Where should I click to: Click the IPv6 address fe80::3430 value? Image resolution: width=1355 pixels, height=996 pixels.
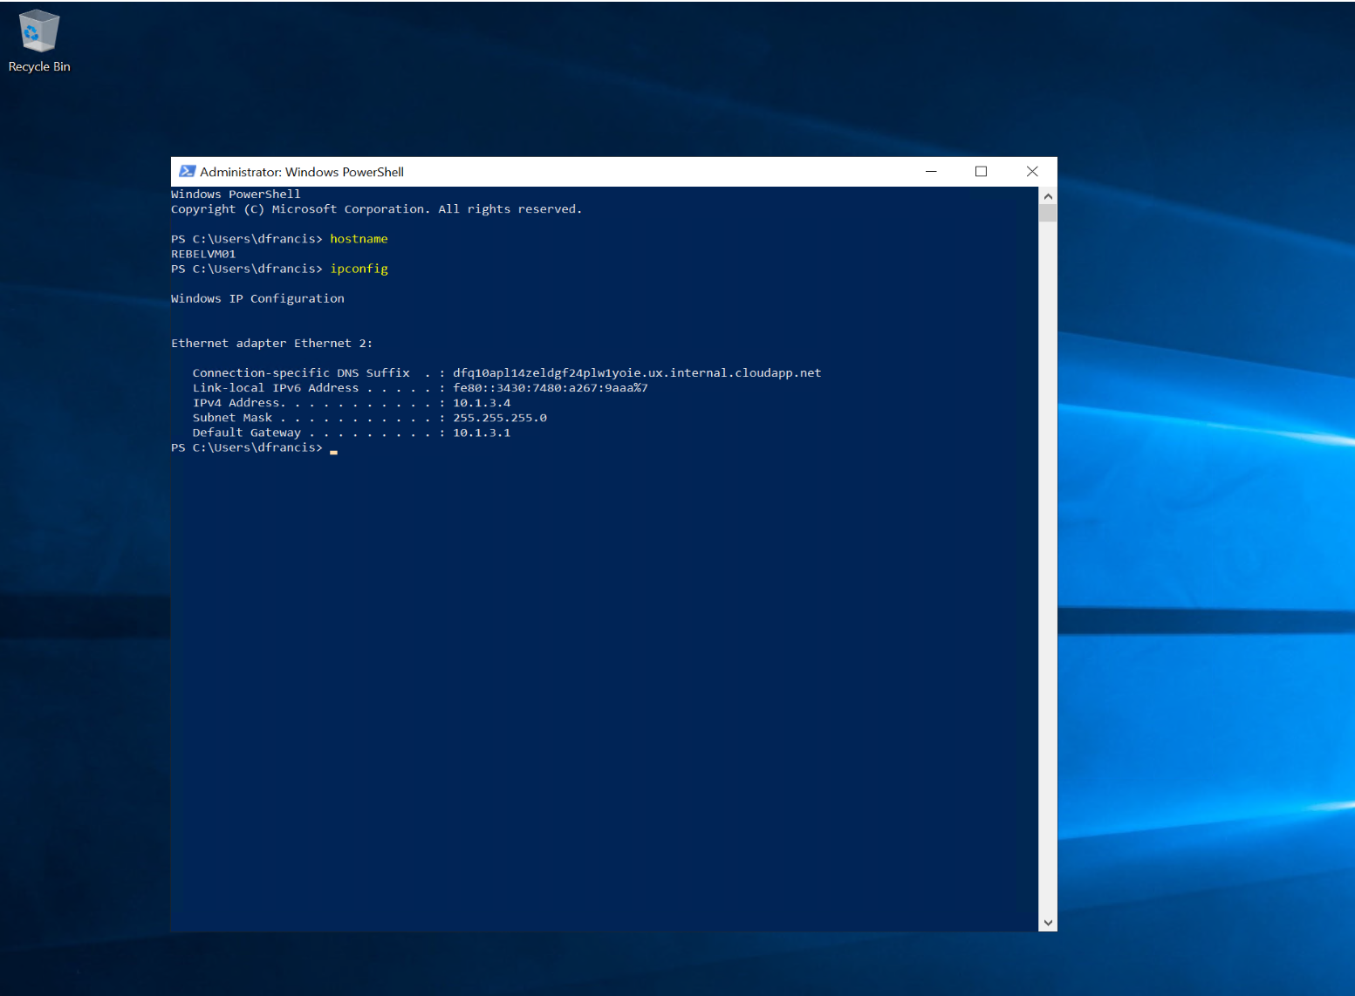click(551, 388)
